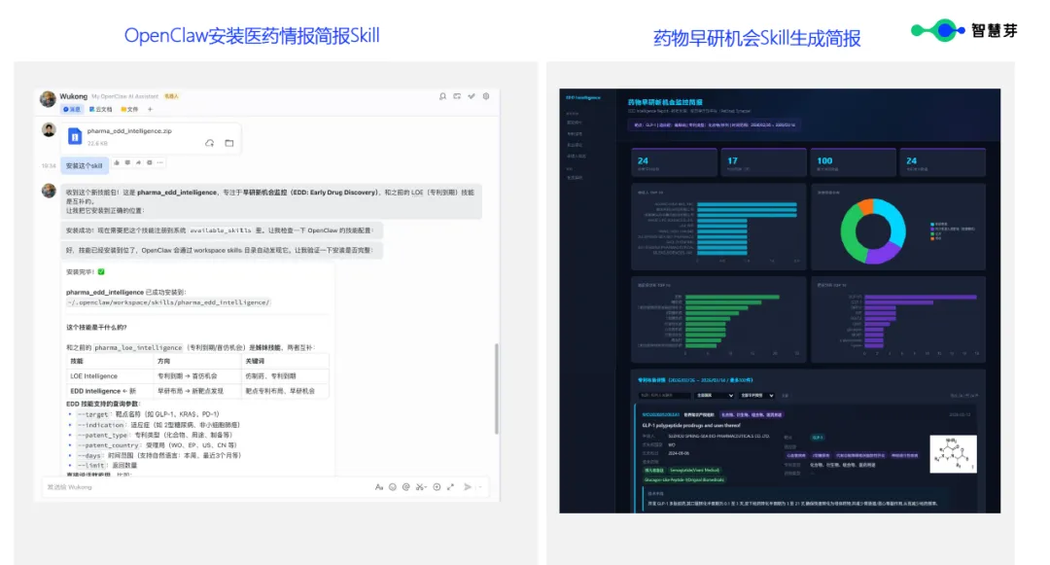
Task: Click the '--indication' parameter line
Action: pyautogui.click(x=158, y=425)
